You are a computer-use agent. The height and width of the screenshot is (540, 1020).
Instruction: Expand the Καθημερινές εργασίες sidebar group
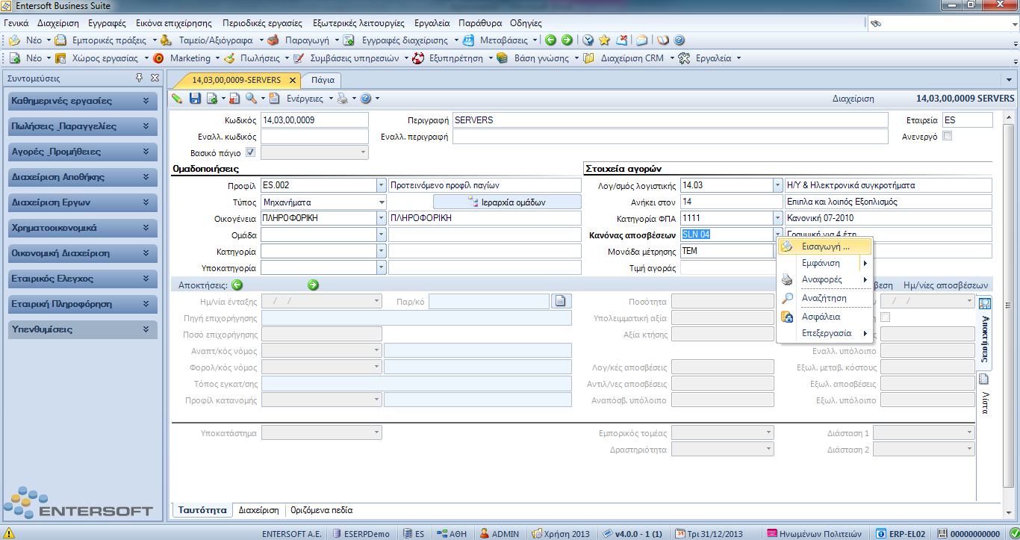click(x=83, y=101)
